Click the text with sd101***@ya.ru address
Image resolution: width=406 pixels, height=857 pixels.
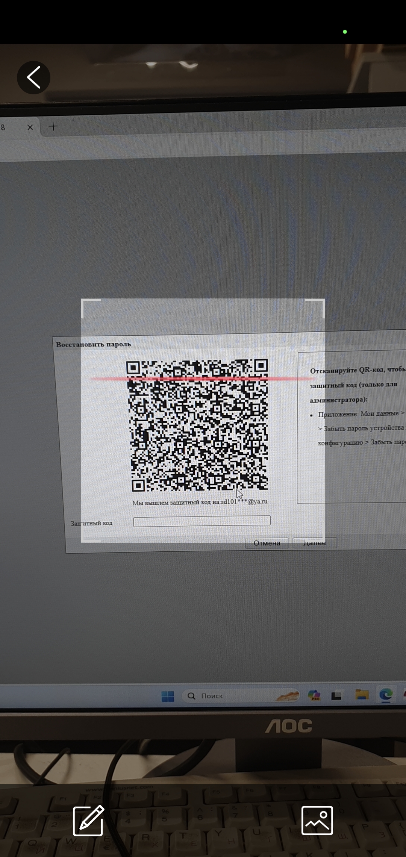200,502
